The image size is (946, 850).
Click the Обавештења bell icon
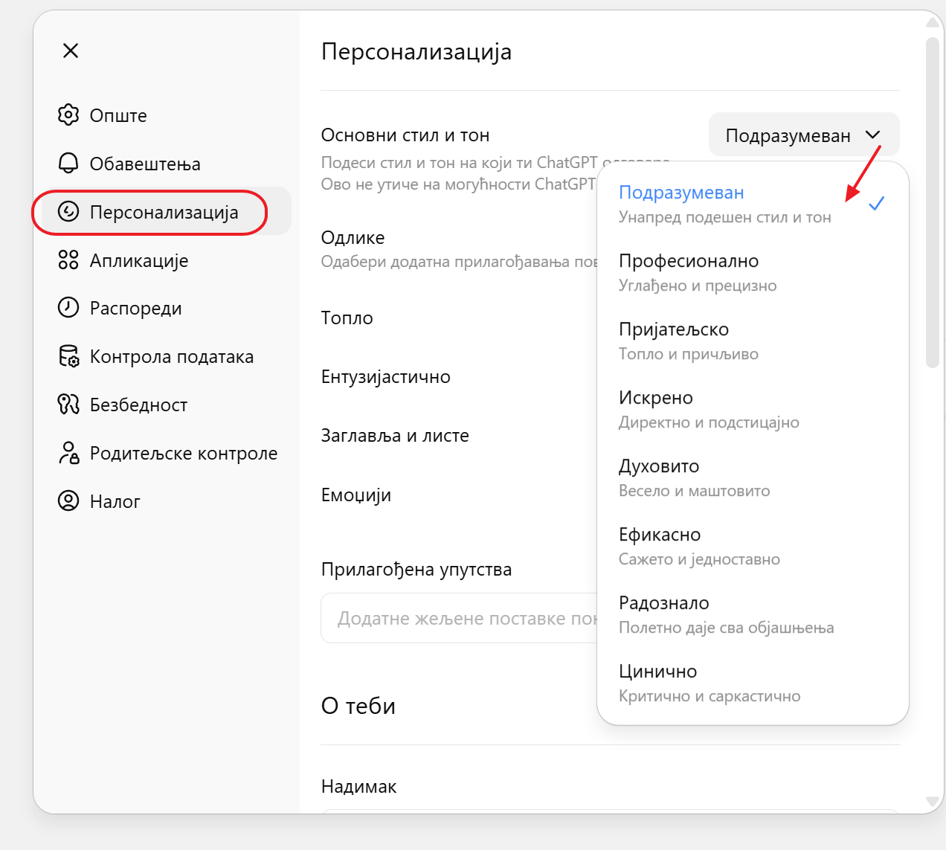[68, 164]
